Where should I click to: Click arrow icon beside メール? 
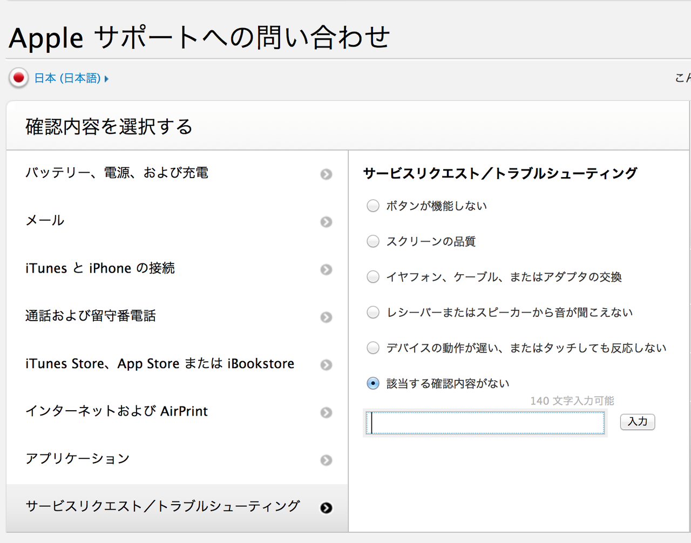pyautogui.click(x=326, y=222)
